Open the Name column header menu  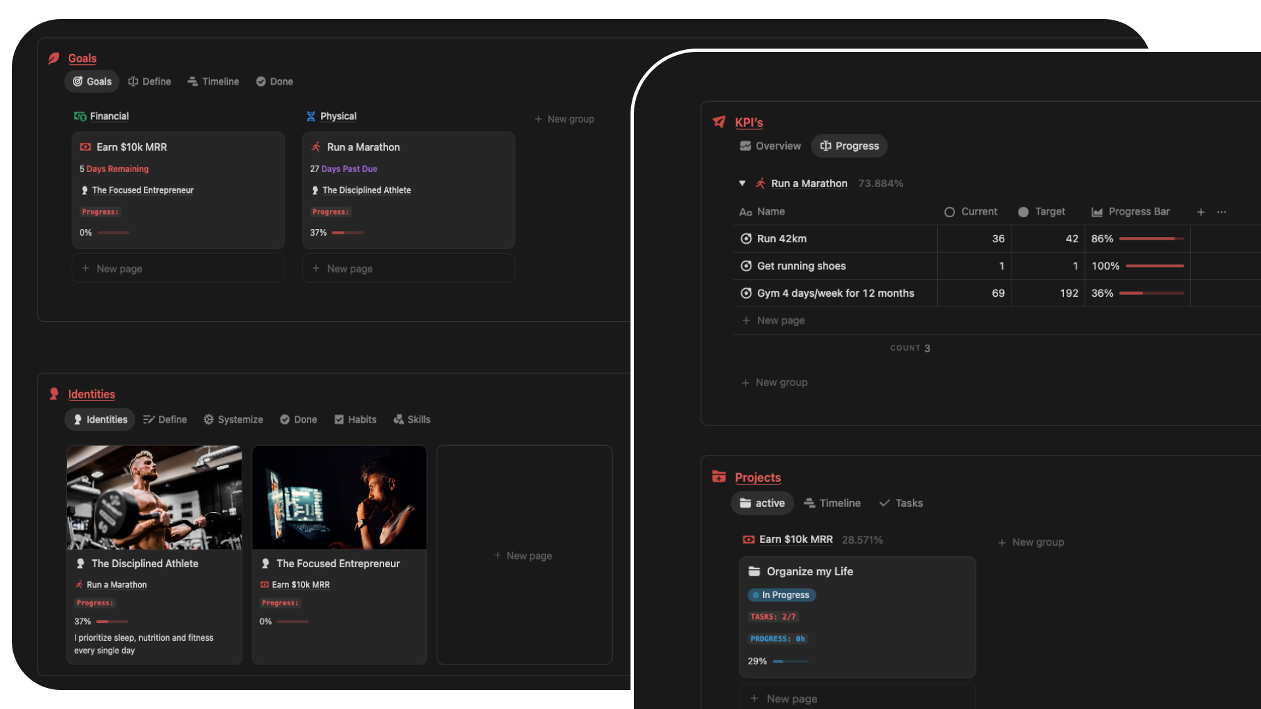(762, 211)
